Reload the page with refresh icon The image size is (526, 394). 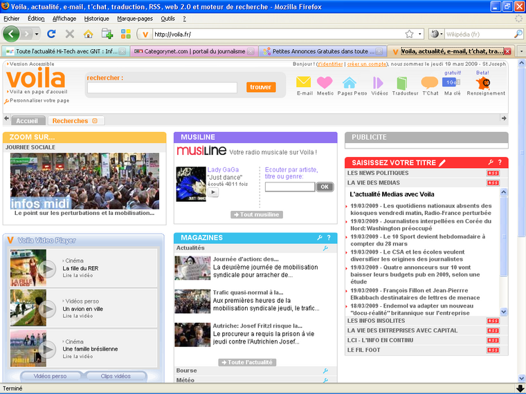point(51,34)
